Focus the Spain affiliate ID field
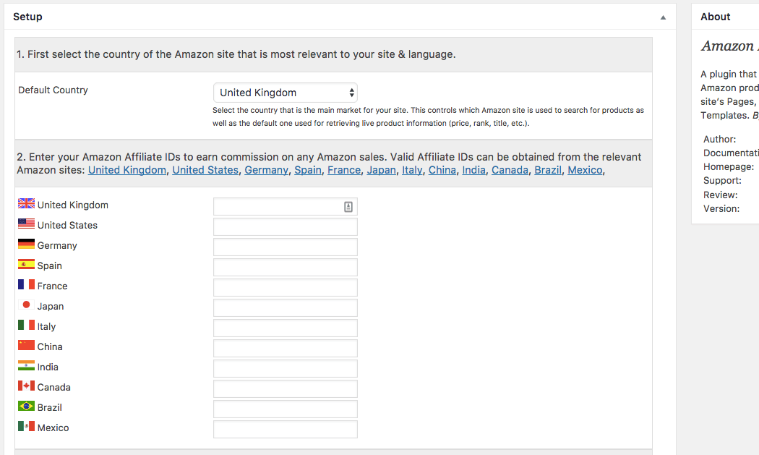 (x=285, y=268)
